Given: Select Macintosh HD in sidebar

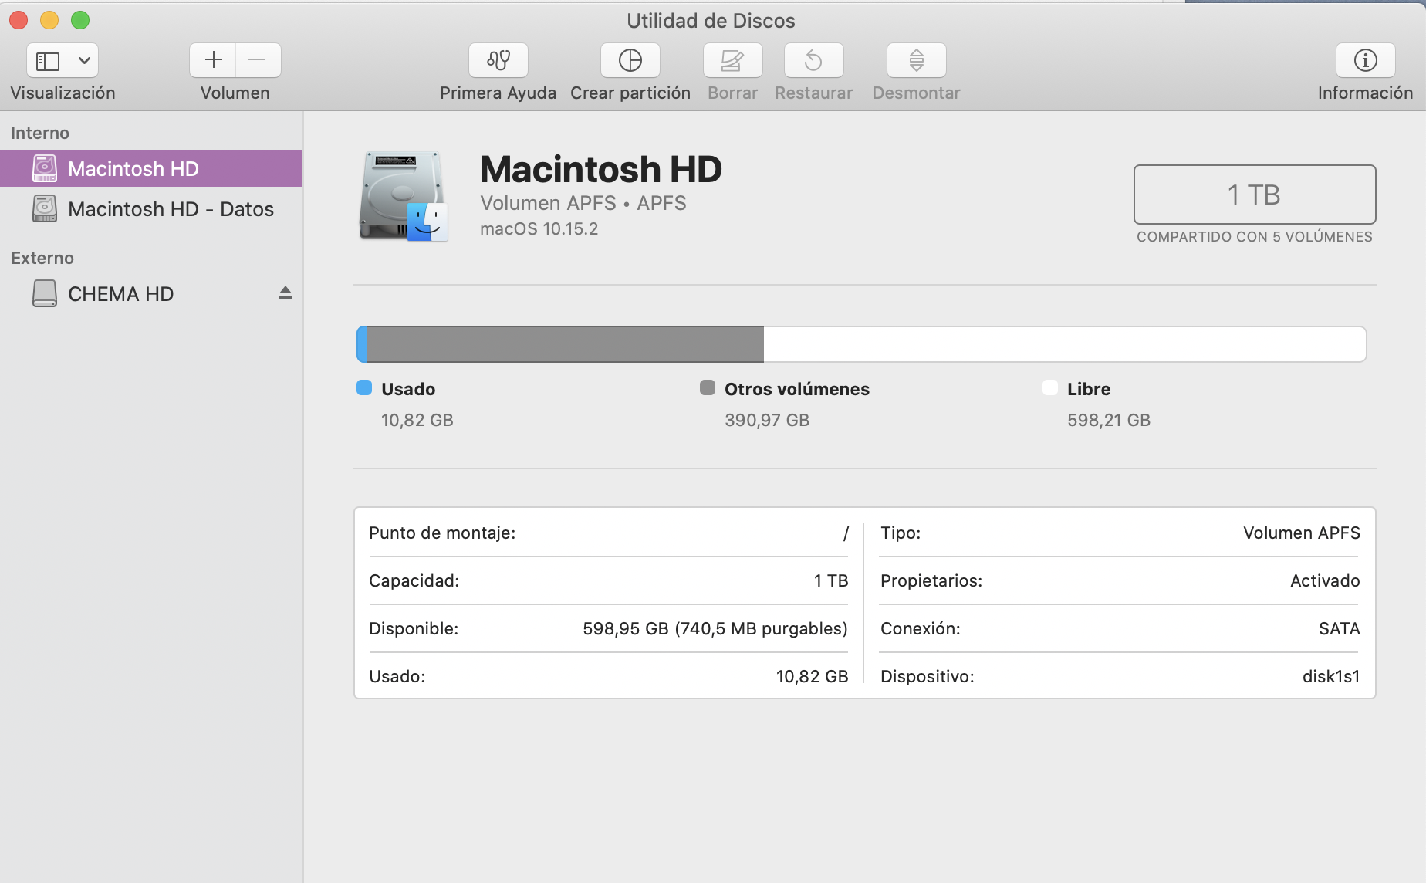Looking at the screenshot, I should click(x=133, y=168).
